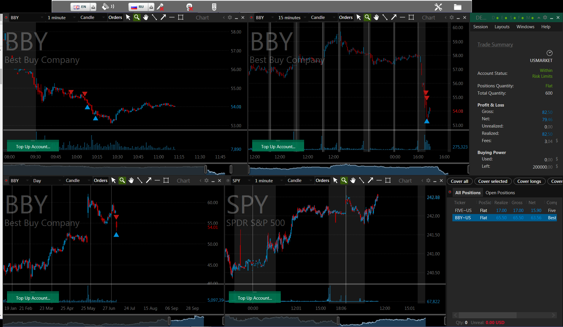The image size is (563, 327).
Task: Pick trend line tool in BBY 1 minute chart
Action: tap(154, 17)
